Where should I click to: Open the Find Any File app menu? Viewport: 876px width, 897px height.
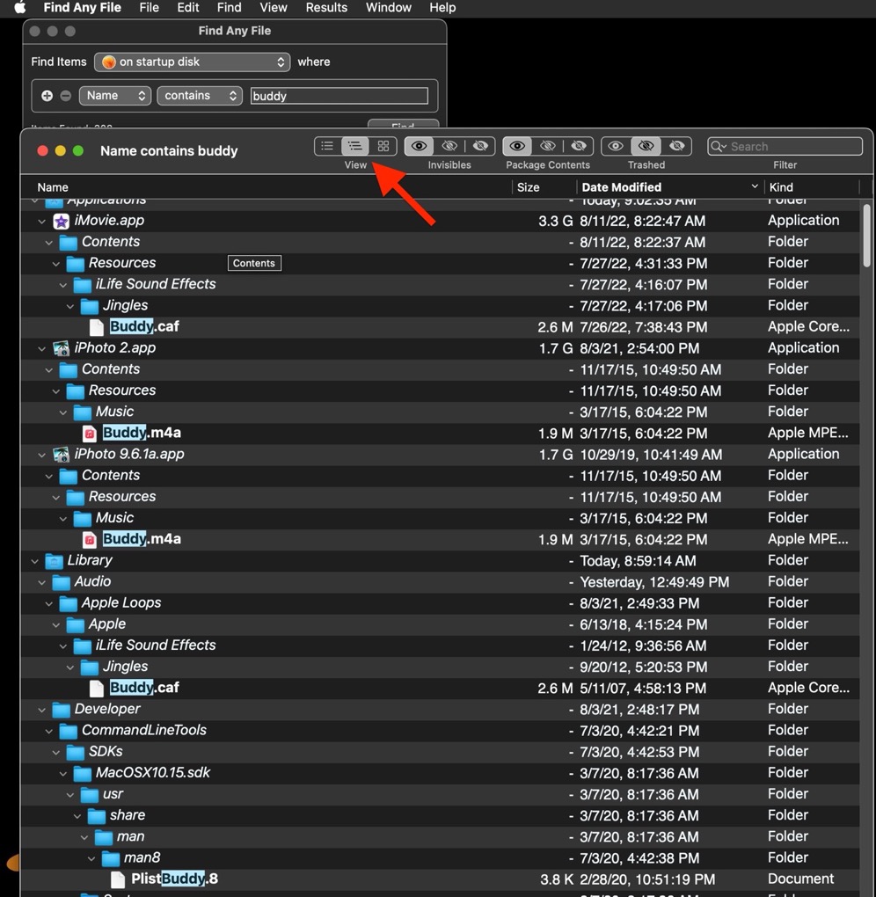(x=83, y=7)
